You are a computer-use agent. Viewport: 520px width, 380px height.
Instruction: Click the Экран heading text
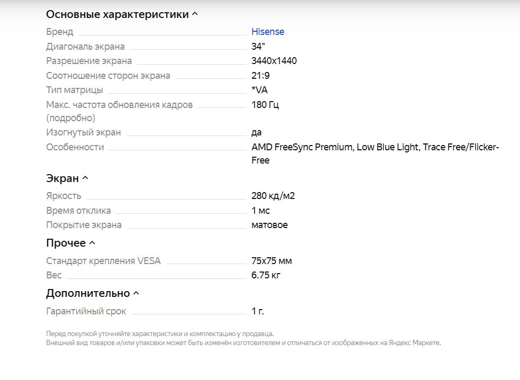pyautogui.click(x=62, y=178)
